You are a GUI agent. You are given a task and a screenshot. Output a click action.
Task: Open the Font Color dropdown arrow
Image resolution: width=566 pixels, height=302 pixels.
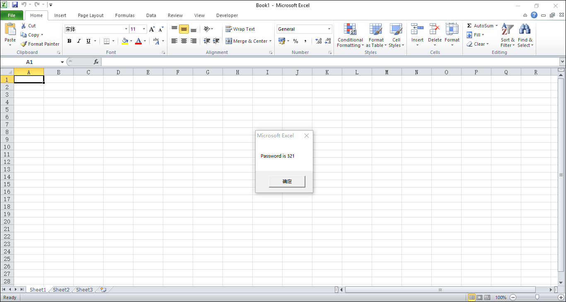click(x=145, y=41)
